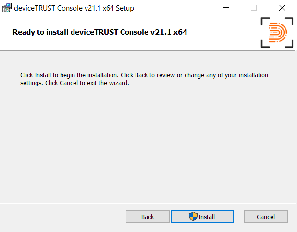Viewport: 297px width, 232px height.
Task: Click the blank area left of Back button
Action: (x=62, y=217)
